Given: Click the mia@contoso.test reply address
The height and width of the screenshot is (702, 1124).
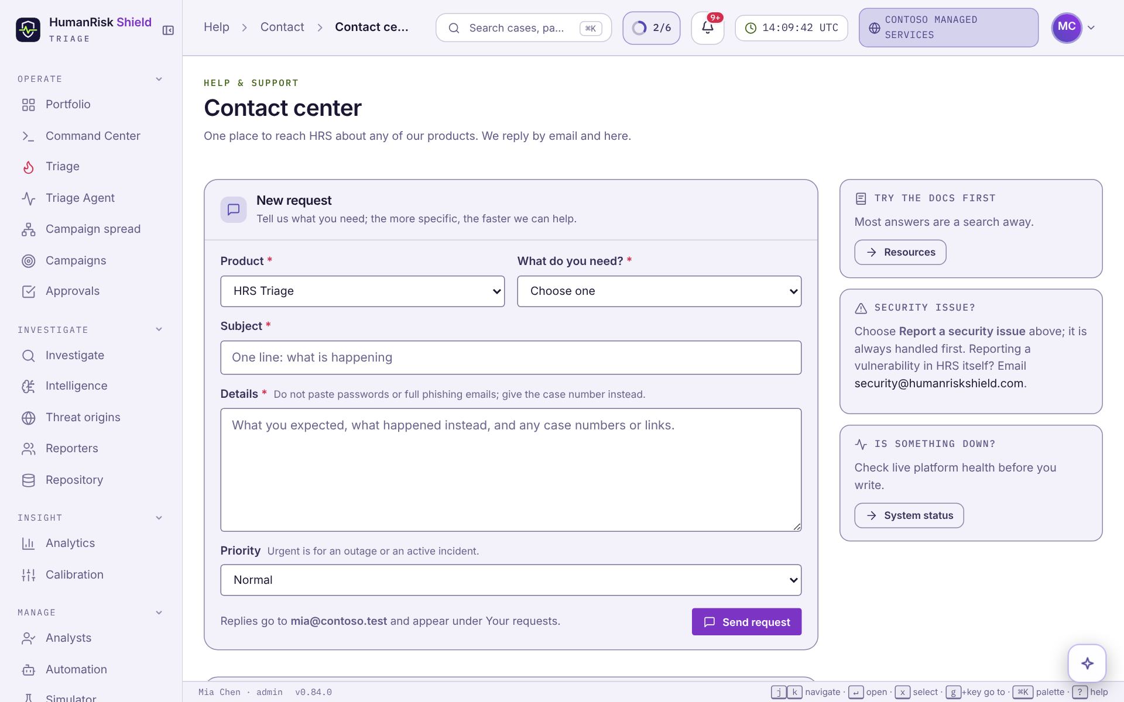Looking at the screenshot, I should point(339,621).
